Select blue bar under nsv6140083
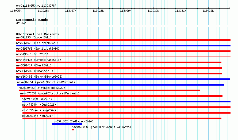This screenshot has width=238, height=140. (123, 79)
